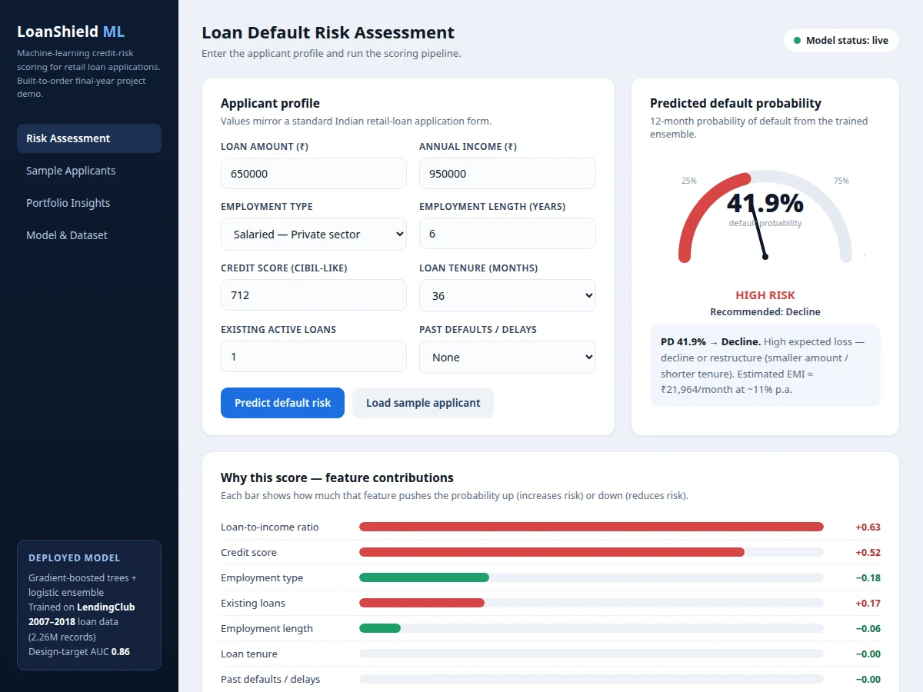Click the Model status: live badge
923x692 pixels.
841,40
